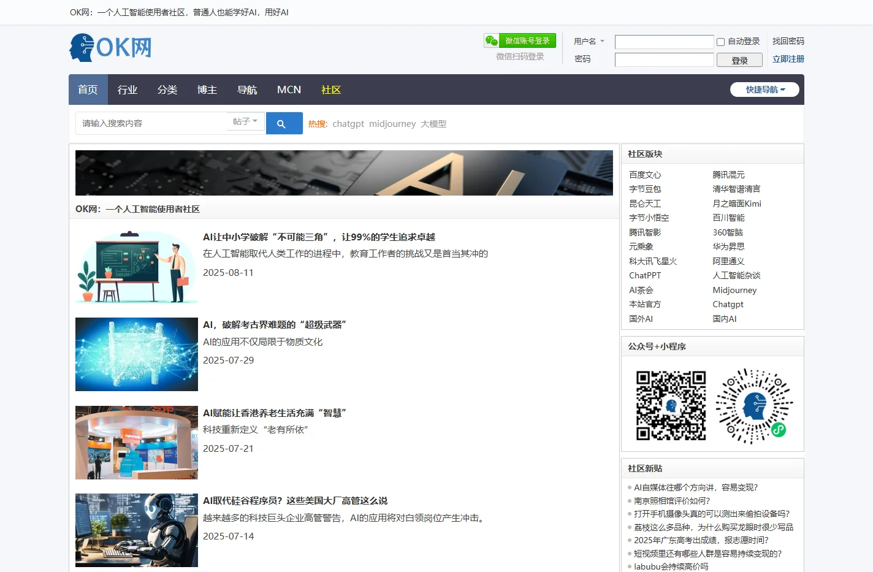
Task: Click the 立即注册 link
Action: [788, 59]
